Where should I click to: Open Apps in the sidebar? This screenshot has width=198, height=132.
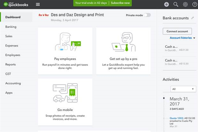[x=9, y=93]
